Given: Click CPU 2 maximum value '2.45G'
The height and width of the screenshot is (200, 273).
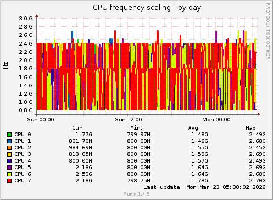Looking at the screenshot, I should coord(257,148).
